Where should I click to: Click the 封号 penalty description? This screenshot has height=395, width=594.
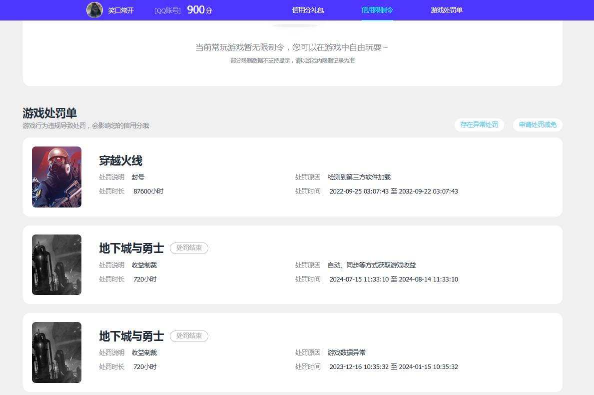pyautogui.click(x=138, y=177)
